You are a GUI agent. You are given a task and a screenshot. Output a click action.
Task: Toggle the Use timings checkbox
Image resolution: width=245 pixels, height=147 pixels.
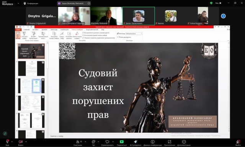(x=83, y=35)
